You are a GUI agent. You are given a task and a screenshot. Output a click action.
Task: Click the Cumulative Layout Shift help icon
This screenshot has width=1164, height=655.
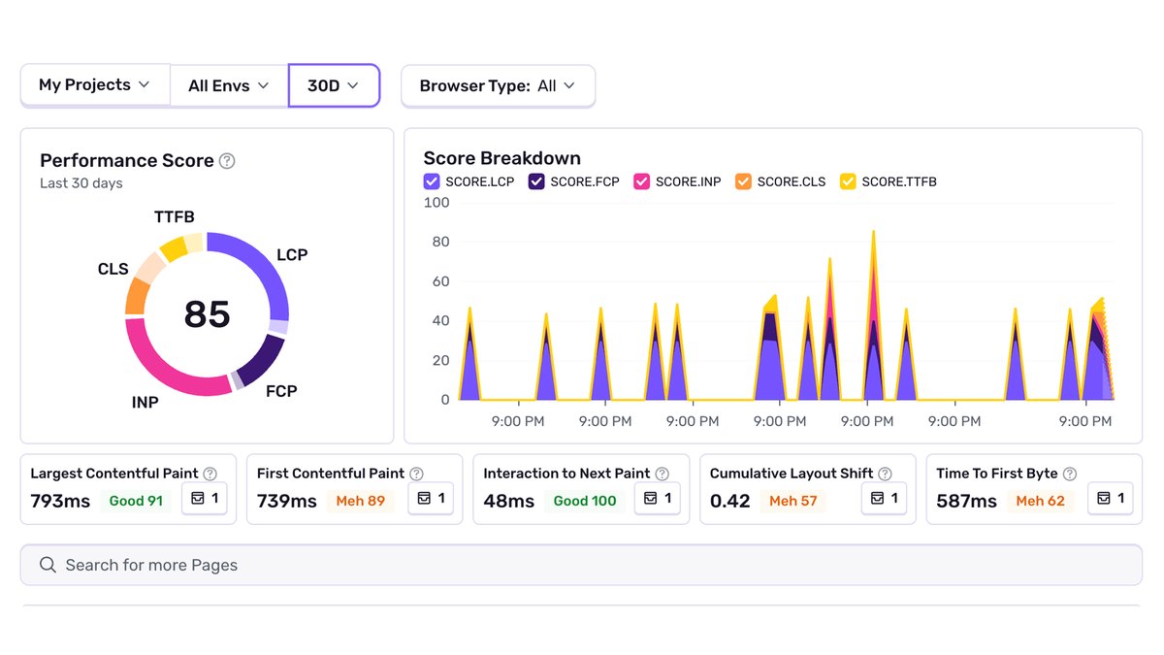(883, 474)
